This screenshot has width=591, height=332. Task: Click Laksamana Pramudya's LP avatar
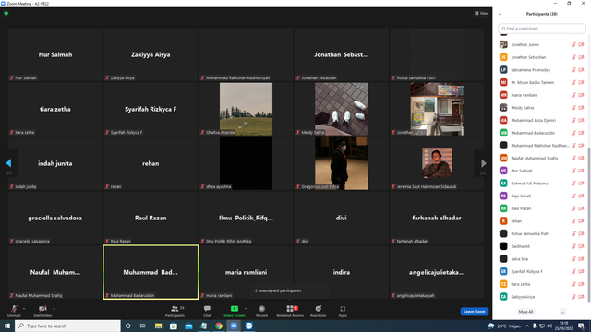coord(503,70)
